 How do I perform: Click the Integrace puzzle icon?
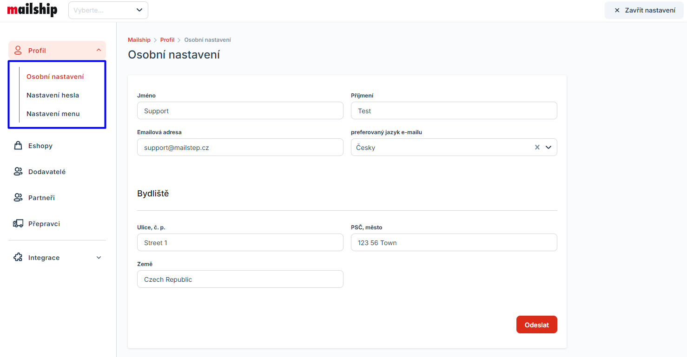click(x=18, y=258)
